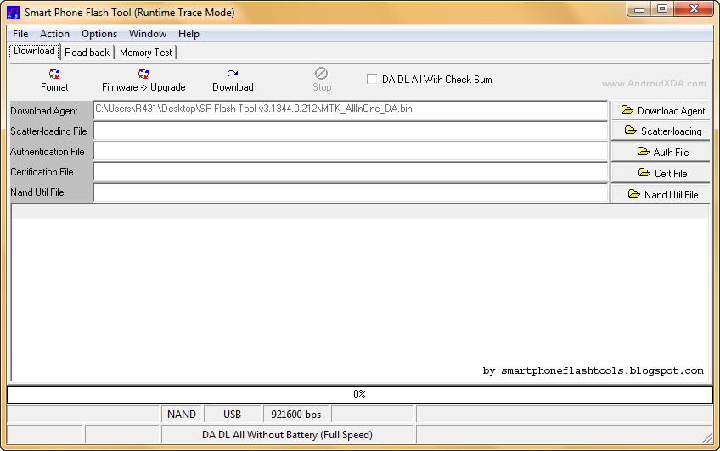Open the Cert File browser
The image size is (720, 451).
coord(661,173)
